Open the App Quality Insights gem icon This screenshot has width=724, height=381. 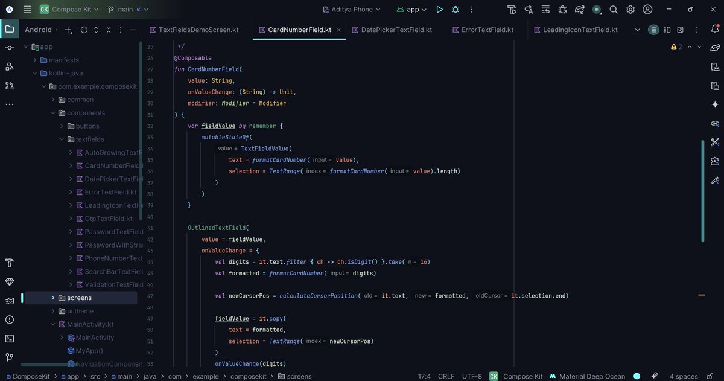[10, 282]
